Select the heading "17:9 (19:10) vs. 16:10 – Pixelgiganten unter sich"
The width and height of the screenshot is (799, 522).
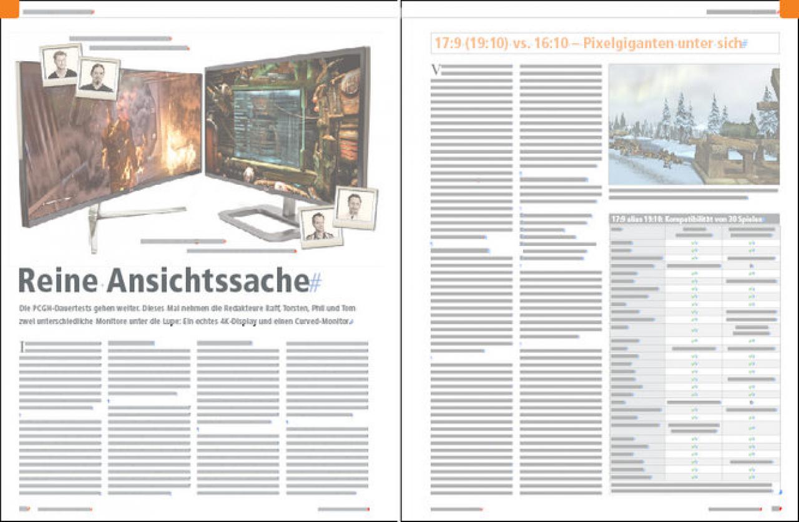click(588, 44)
